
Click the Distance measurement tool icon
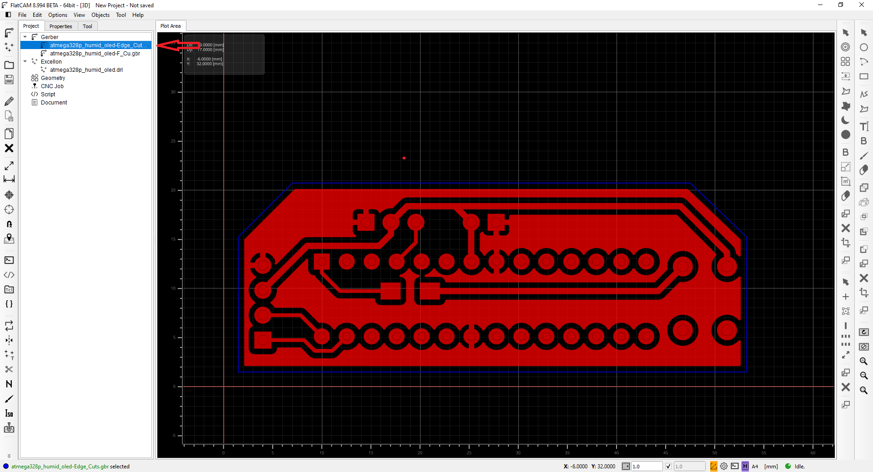[9, 179]
